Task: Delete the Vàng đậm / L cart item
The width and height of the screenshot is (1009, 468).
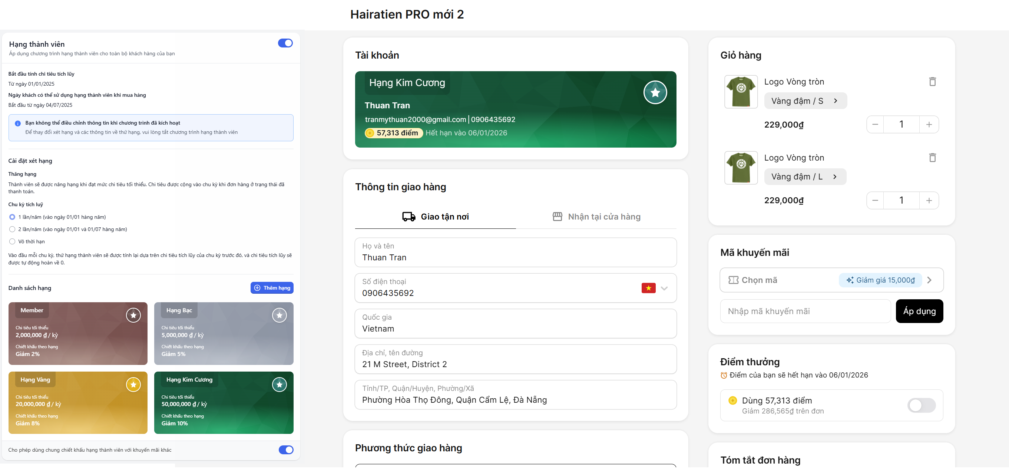Action: (932, 158)
